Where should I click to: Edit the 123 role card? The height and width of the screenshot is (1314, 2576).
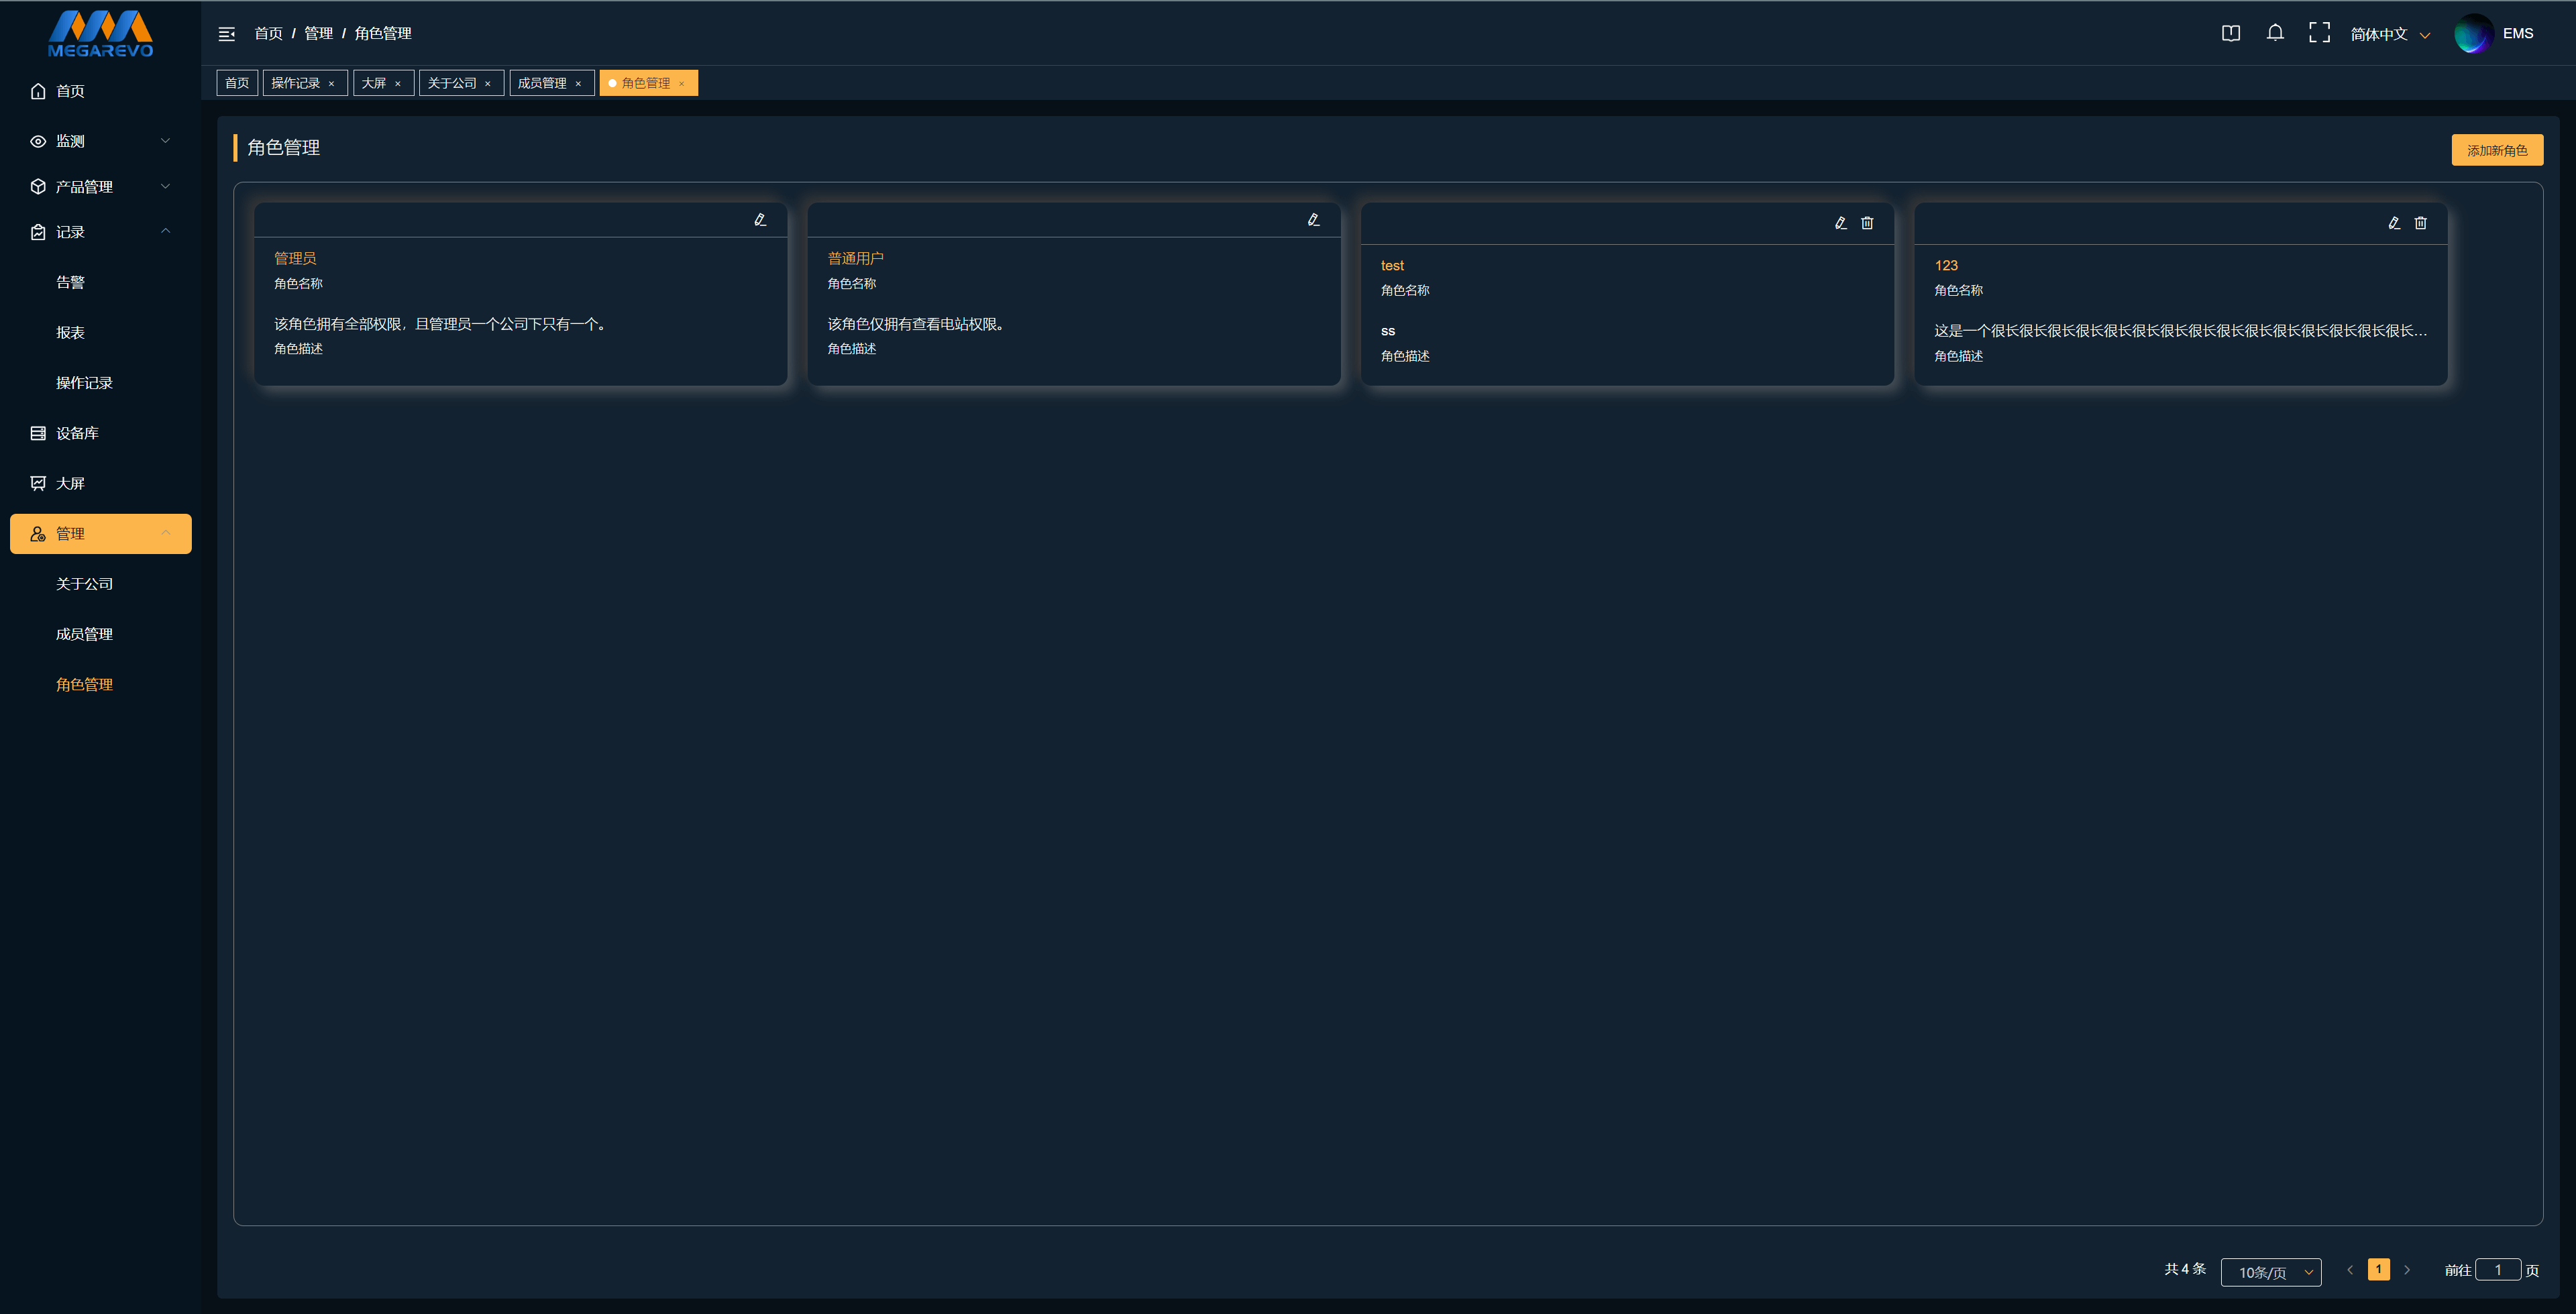pyautogui.click(x=2394, y=223)
